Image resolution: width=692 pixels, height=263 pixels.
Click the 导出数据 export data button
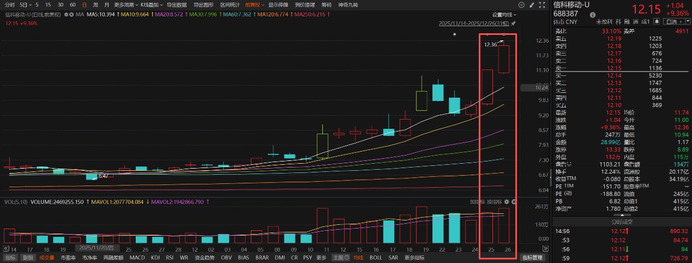(x=176, y=4)
